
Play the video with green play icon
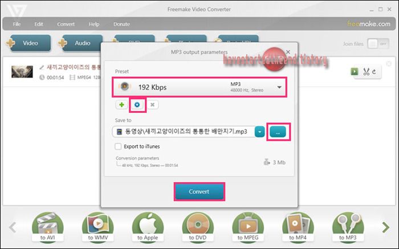pos(355,71)
